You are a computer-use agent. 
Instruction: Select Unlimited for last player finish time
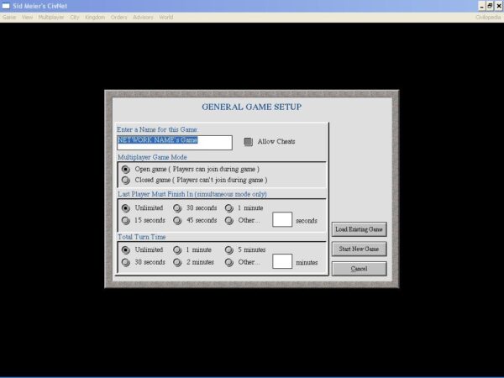[126, 207]
